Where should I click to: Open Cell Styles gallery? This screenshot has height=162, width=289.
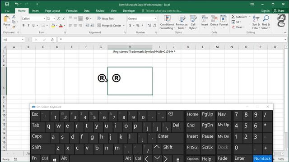[193, 22]
